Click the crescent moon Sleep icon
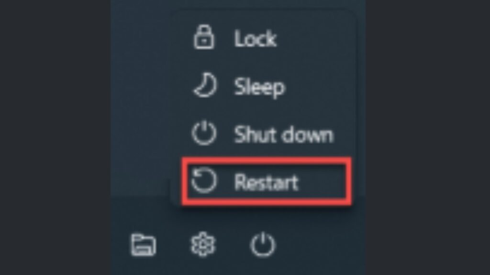 point(204,85)
